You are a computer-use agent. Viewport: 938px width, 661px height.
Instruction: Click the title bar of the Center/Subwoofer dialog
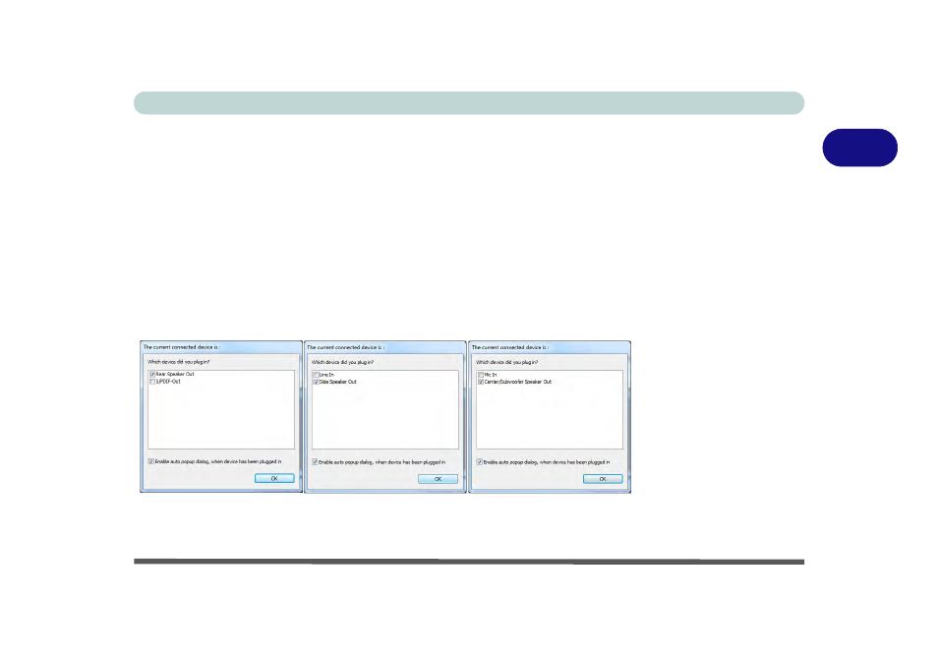(550, 347)
